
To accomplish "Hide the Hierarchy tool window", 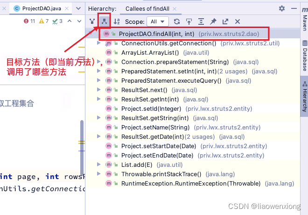I will 294,8.
